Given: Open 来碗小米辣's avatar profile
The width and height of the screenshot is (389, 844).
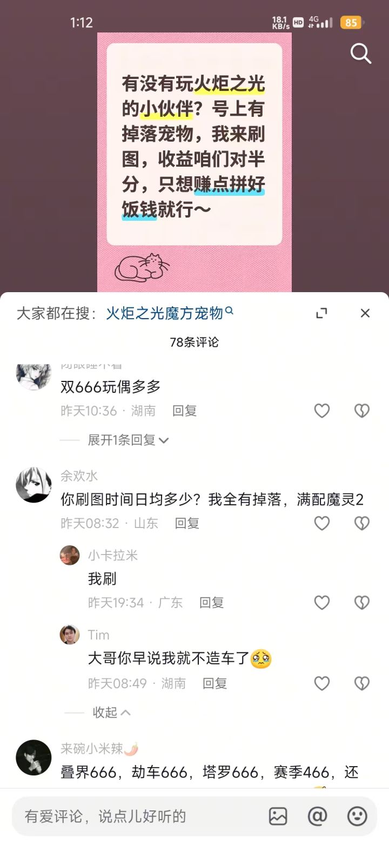Looking at the screenshot, I should point(34,757).
